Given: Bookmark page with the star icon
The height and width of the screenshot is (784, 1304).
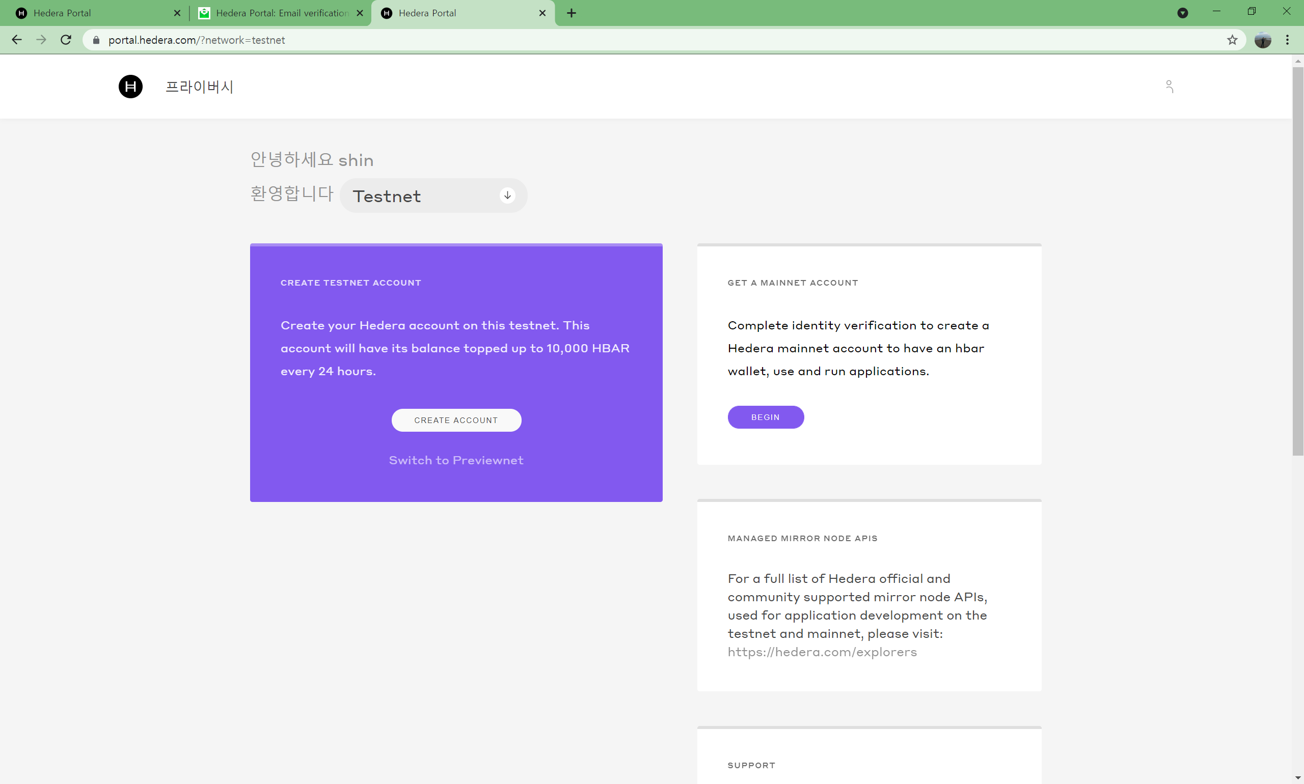Looking at the screenshot, I should (x=1232, y=40).
